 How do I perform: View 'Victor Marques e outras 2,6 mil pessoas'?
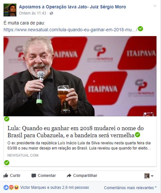[x=55, y=188]
